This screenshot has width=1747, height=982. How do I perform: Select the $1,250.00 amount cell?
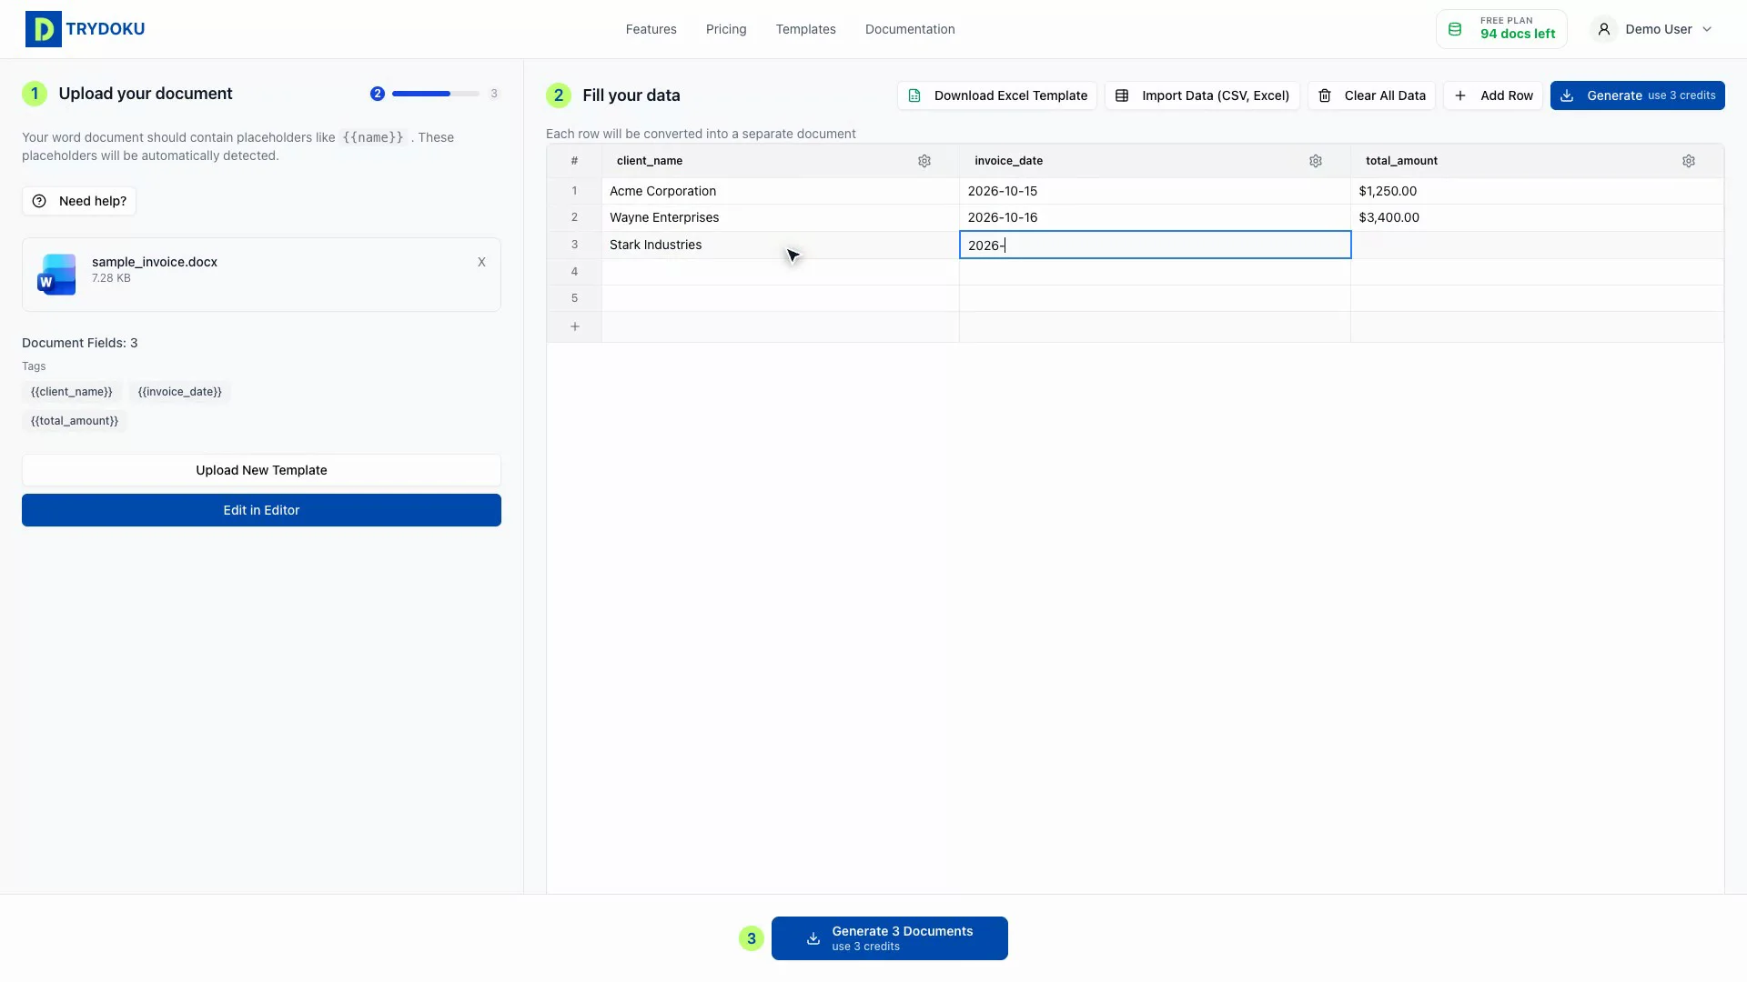[x=1537, y=191]
